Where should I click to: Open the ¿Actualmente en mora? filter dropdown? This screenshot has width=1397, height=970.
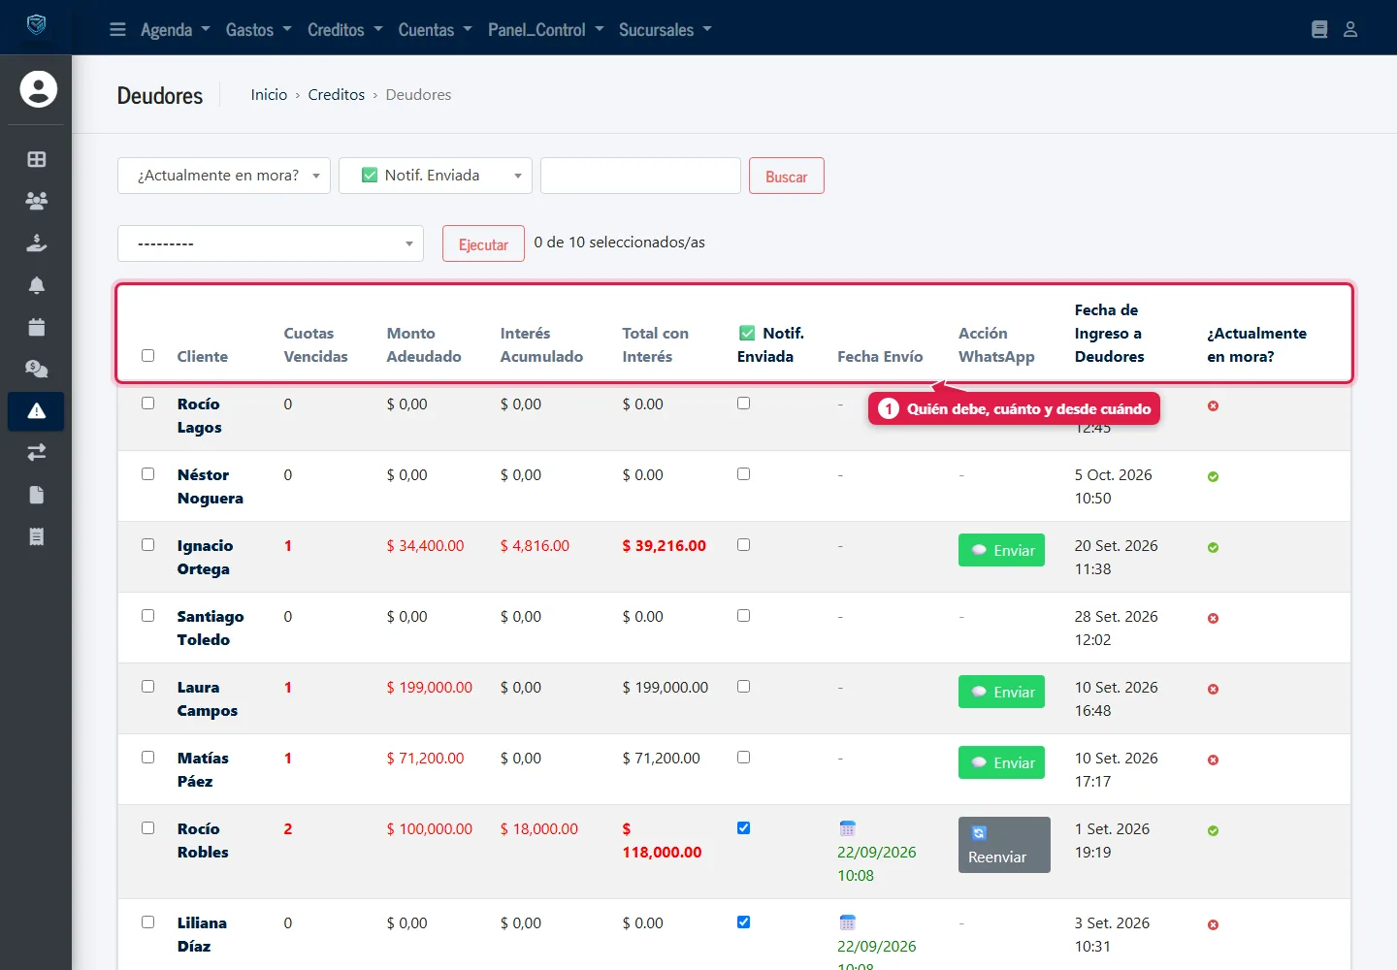point(224,176)
